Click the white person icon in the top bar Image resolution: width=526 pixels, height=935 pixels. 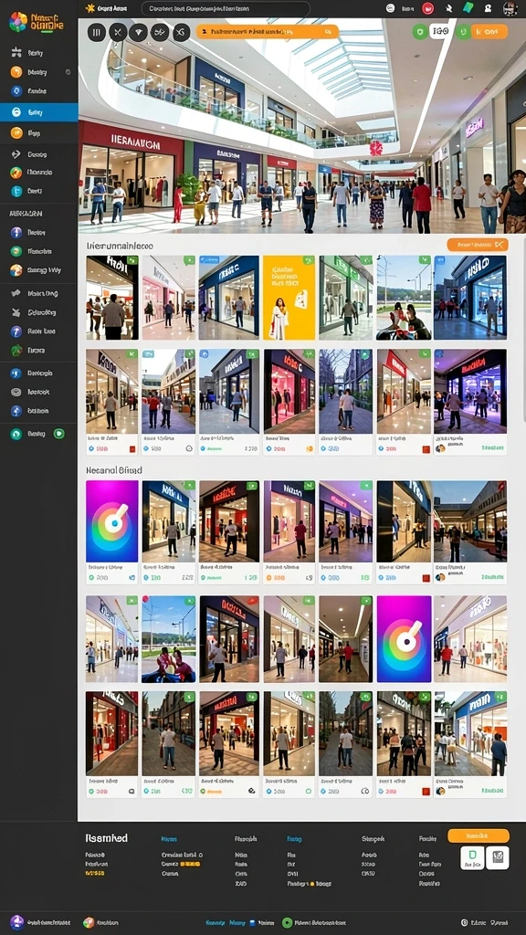pyautogui.click(x=488, y=8)
